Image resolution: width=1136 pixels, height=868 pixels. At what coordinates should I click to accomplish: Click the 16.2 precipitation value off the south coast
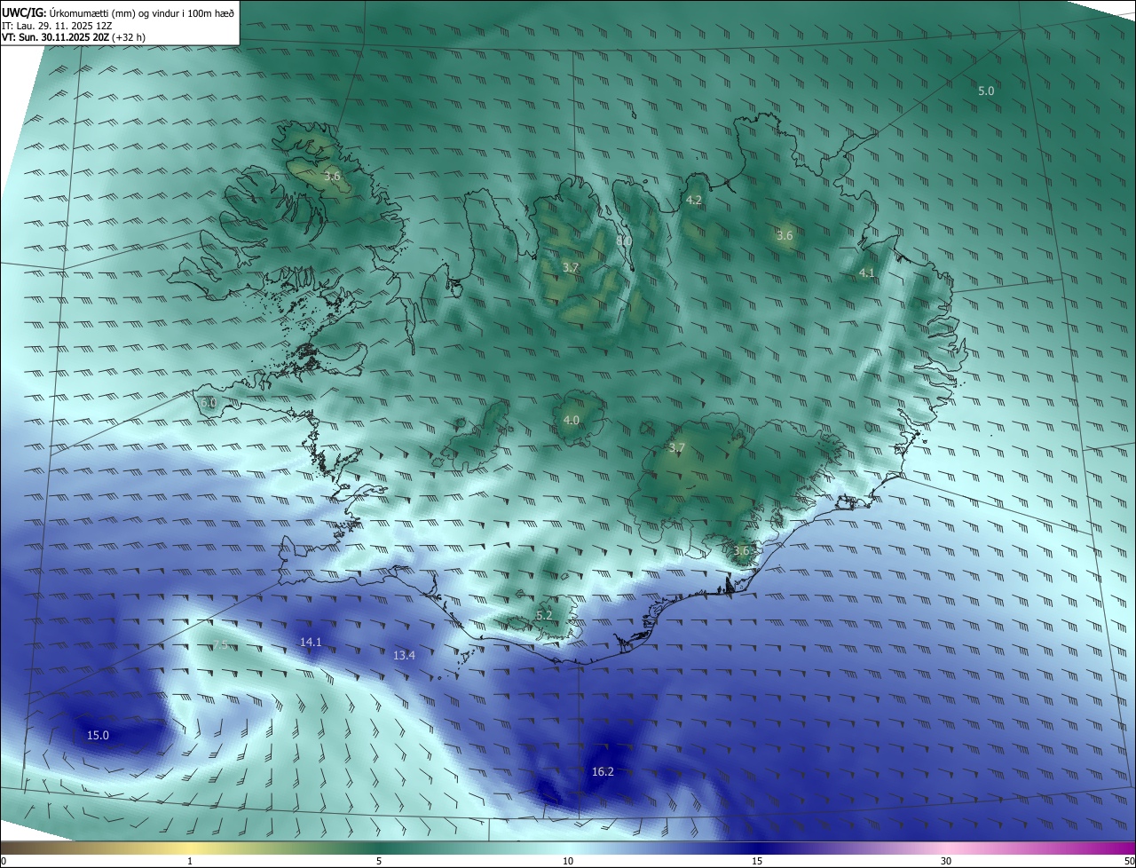(603, 772)
